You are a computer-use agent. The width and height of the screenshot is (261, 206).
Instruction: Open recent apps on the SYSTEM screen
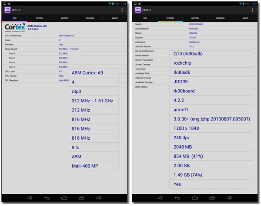[x=212, y=198]
